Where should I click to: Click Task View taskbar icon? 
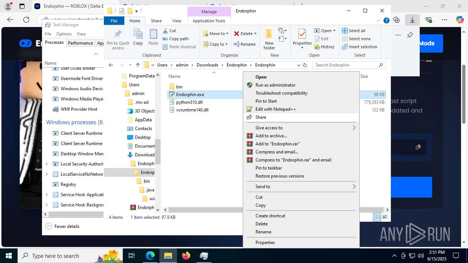click(x=132, y=256)
